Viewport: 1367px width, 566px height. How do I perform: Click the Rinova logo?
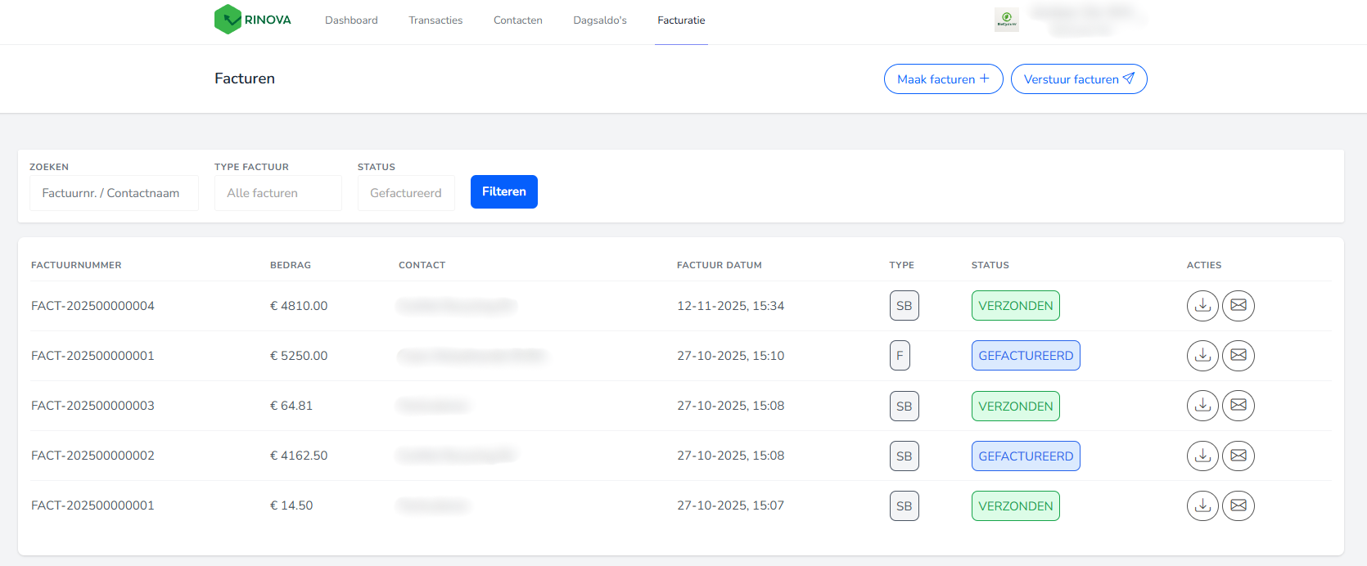click(x=253, y=20)
